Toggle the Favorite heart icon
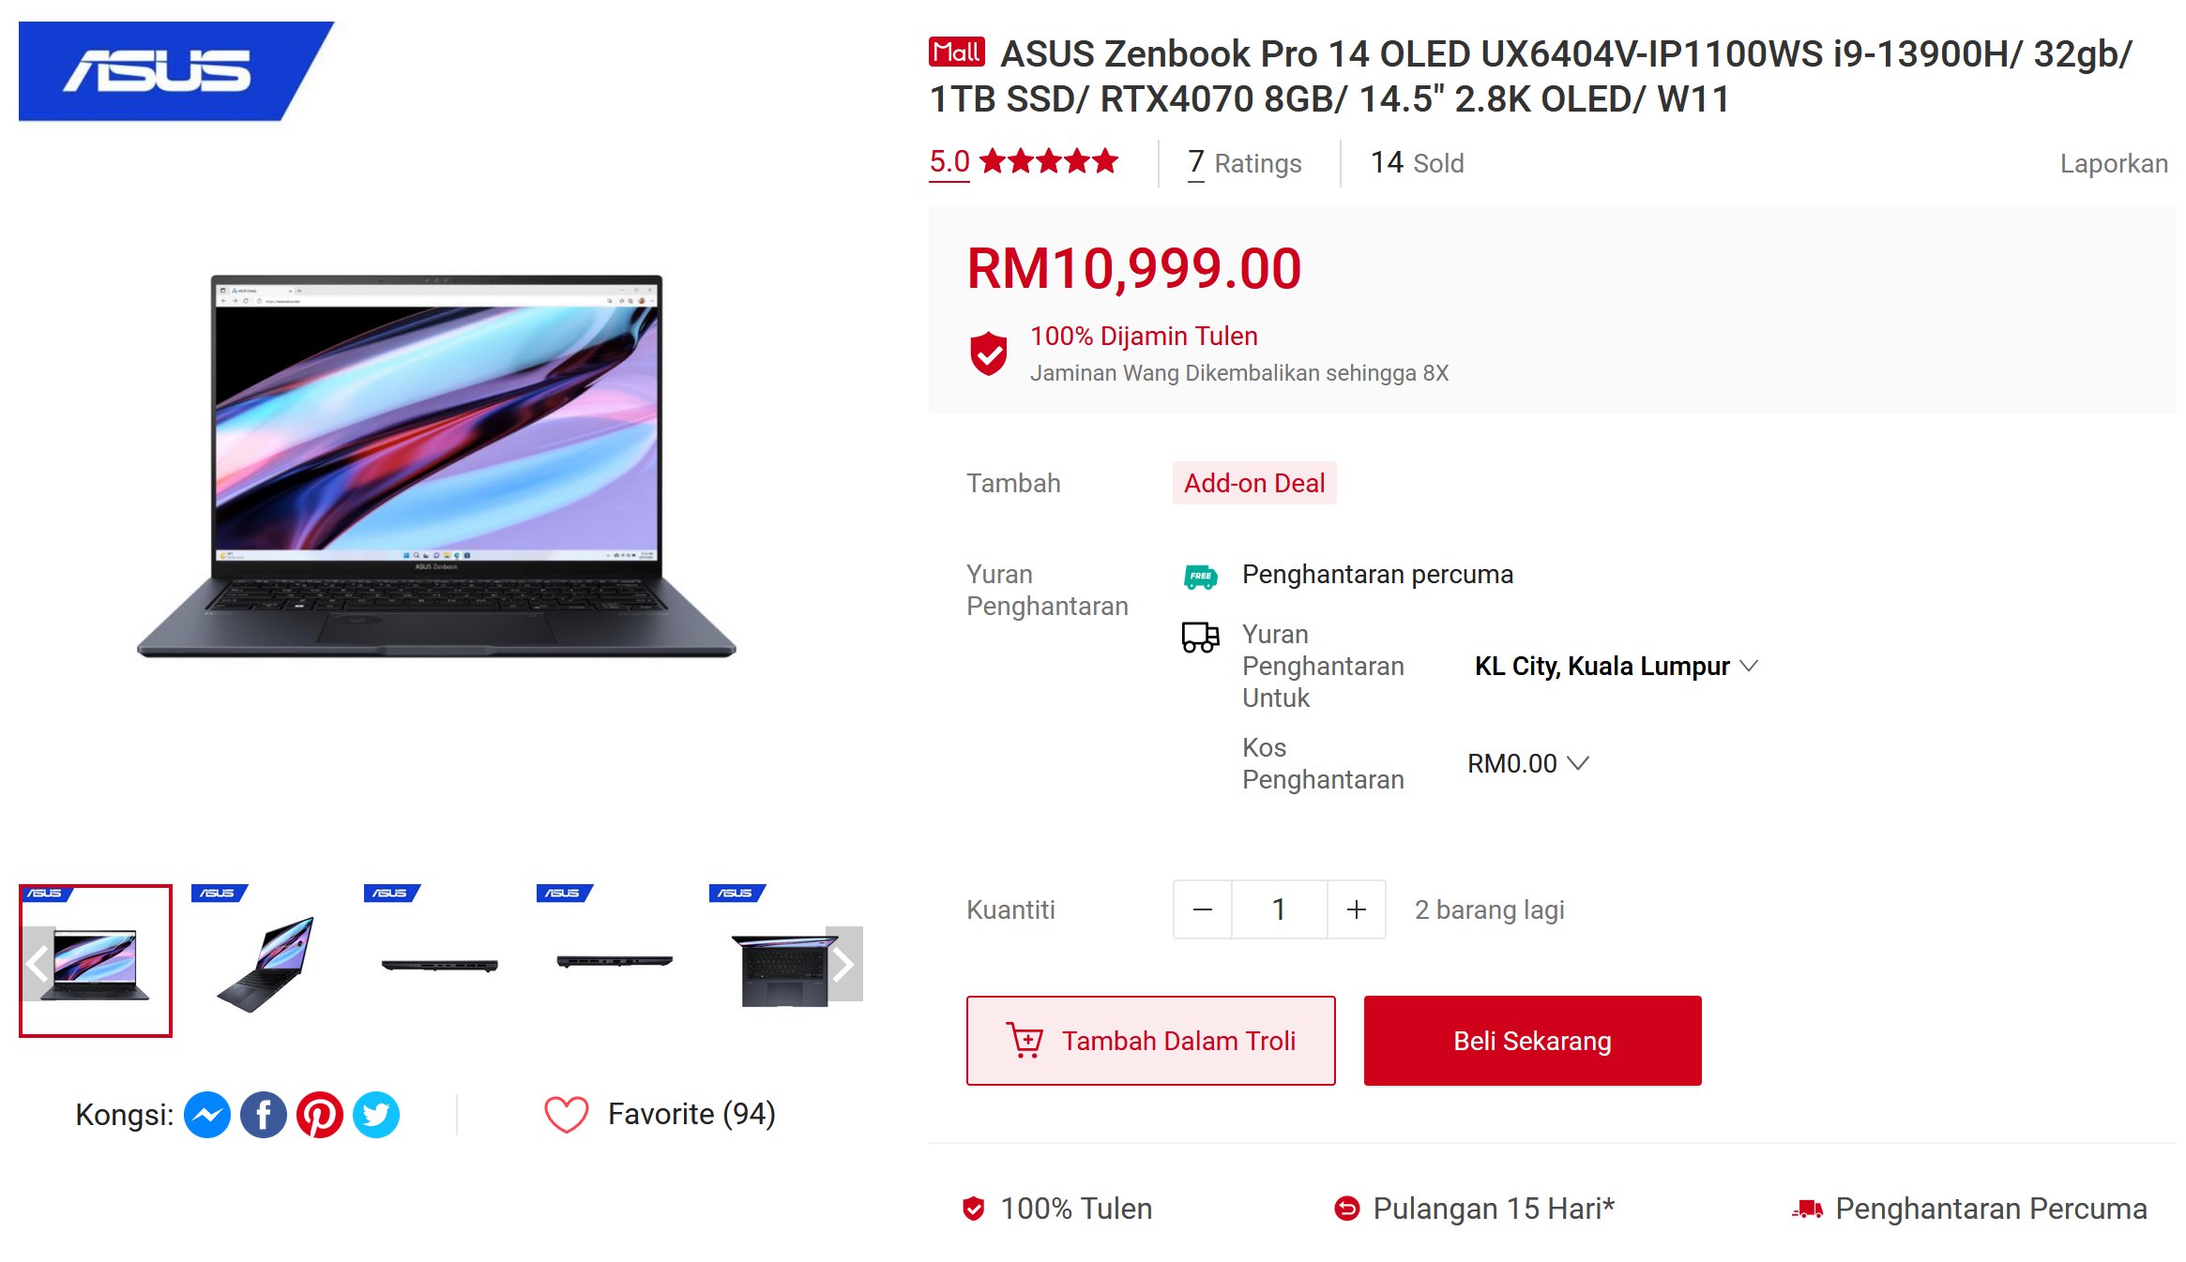This screenshot has height=1262, width=2186. coord(566,1115)
